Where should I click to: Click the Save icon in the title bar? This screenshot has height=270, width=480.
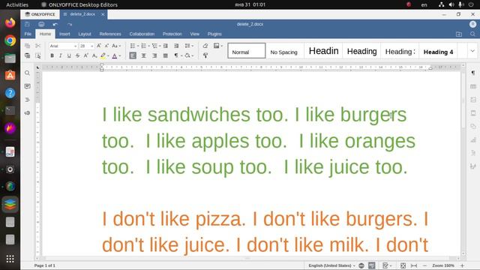point(27,24)
